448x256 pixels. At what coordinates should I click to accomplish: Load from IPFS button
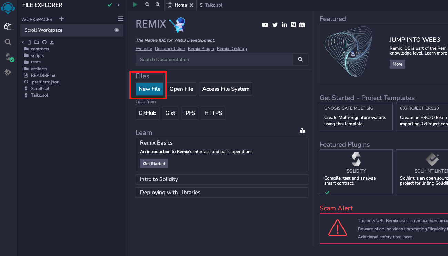190,113
